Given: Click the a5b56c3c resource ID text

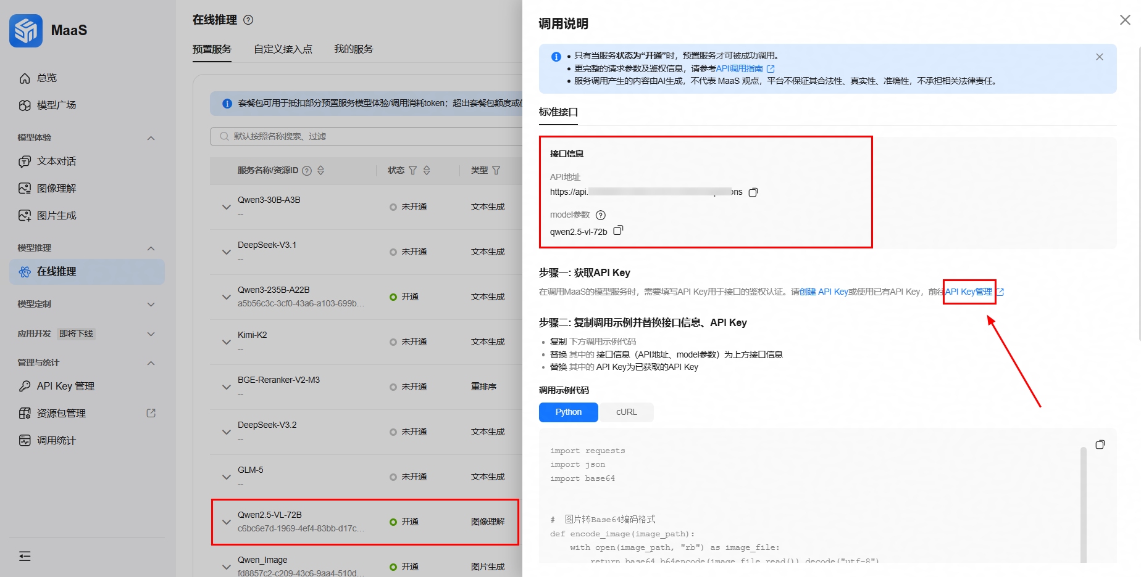Looking at the screenshot, I should (301, 303).
